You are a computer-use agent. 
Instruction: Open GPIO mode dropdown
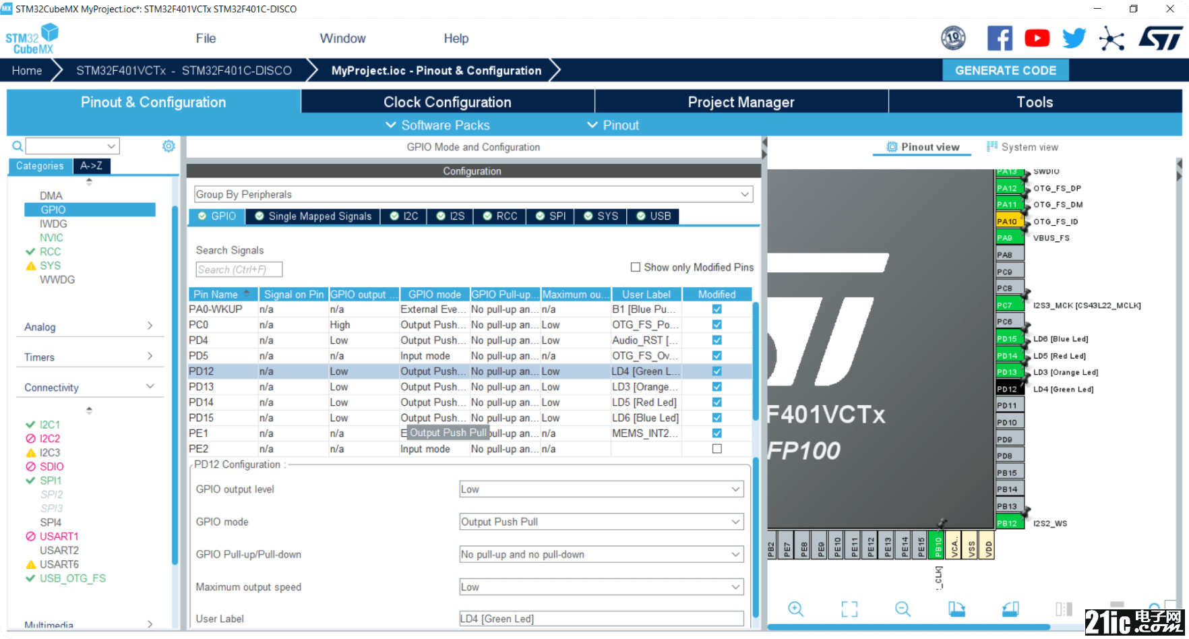click(x=601, y=522)
